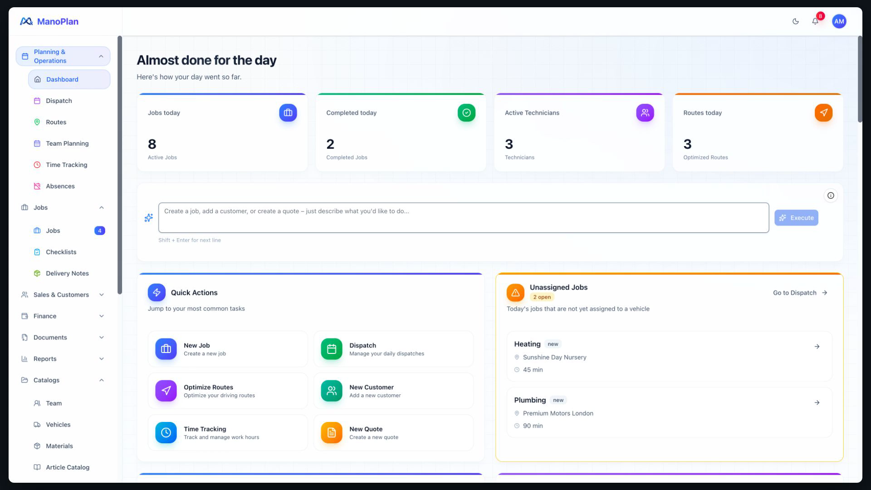Viewport: 871px width, 490px height.
Task: Expand the Documents sidebar group
Action: point(63,337)
